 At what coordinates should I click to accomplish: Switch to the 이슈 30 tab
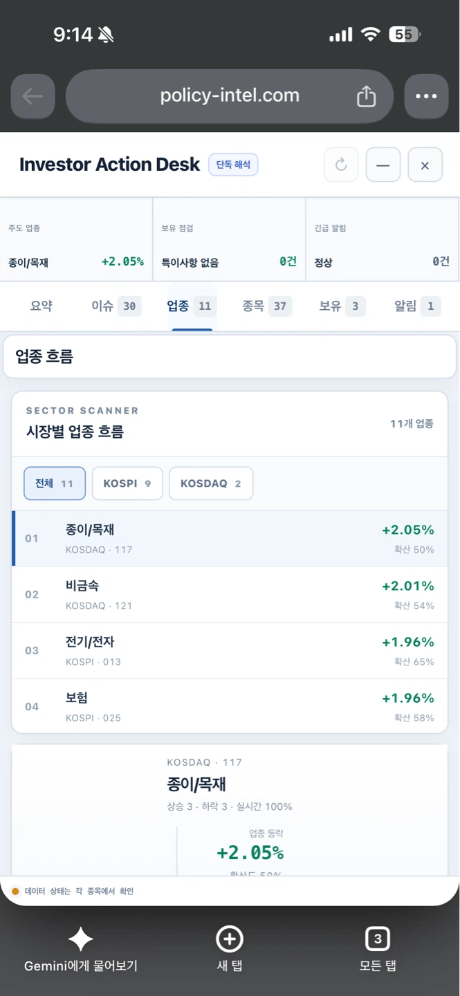pos(116,306)
